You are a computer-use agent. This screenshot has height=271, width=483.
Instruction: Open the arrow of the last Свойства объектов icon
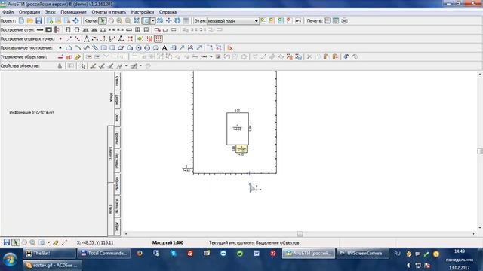pos(141,65)
